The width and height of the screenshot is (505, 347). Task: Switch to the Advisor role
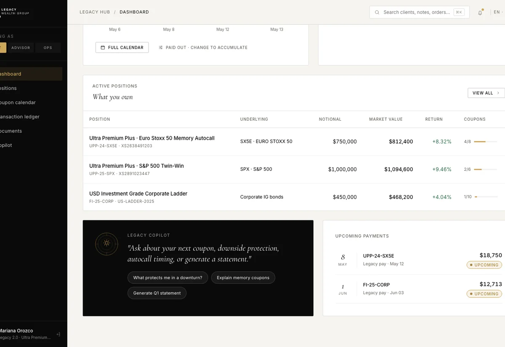pos(21,48)
